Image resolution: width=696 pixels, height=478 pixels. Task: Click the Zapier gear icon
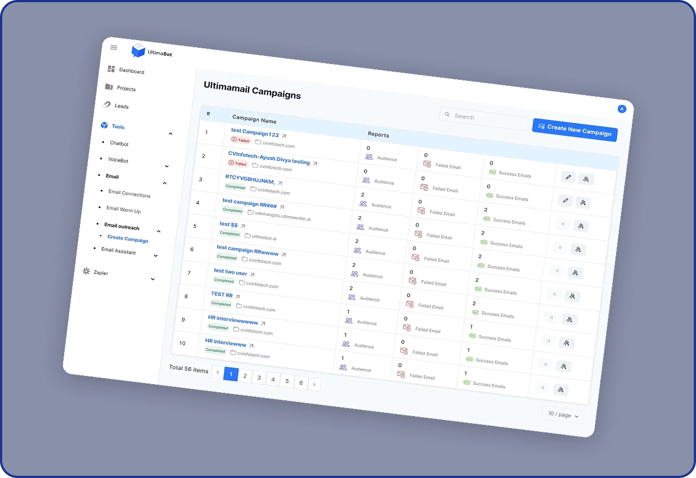pyautogui.click(x=86, y=271)
